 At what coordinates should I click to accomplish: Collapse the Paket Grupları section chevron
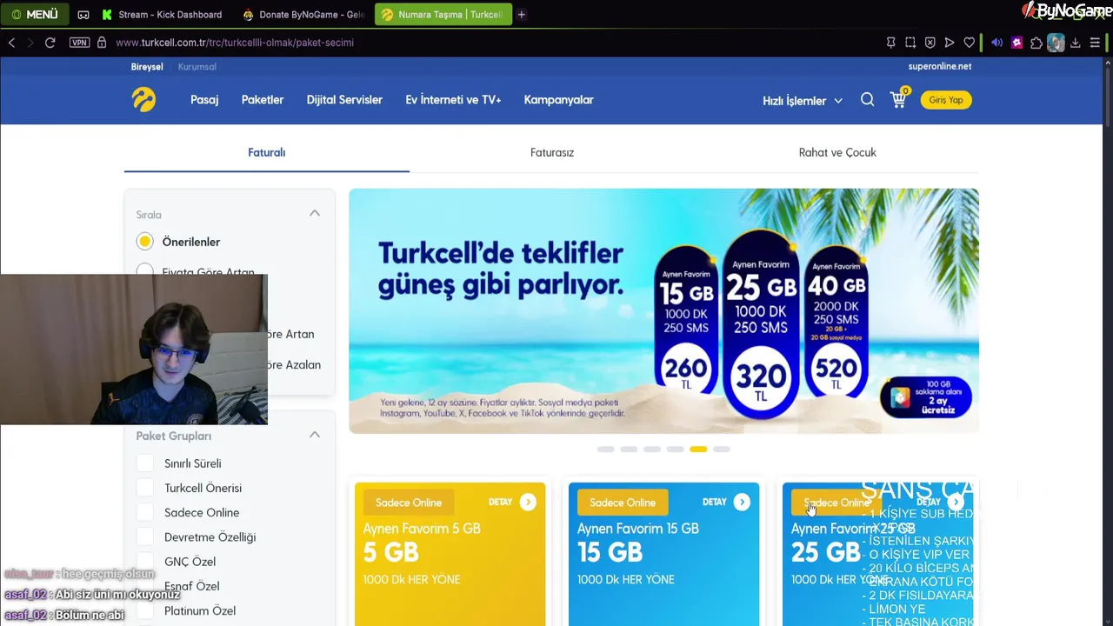[x=315, y=435]
